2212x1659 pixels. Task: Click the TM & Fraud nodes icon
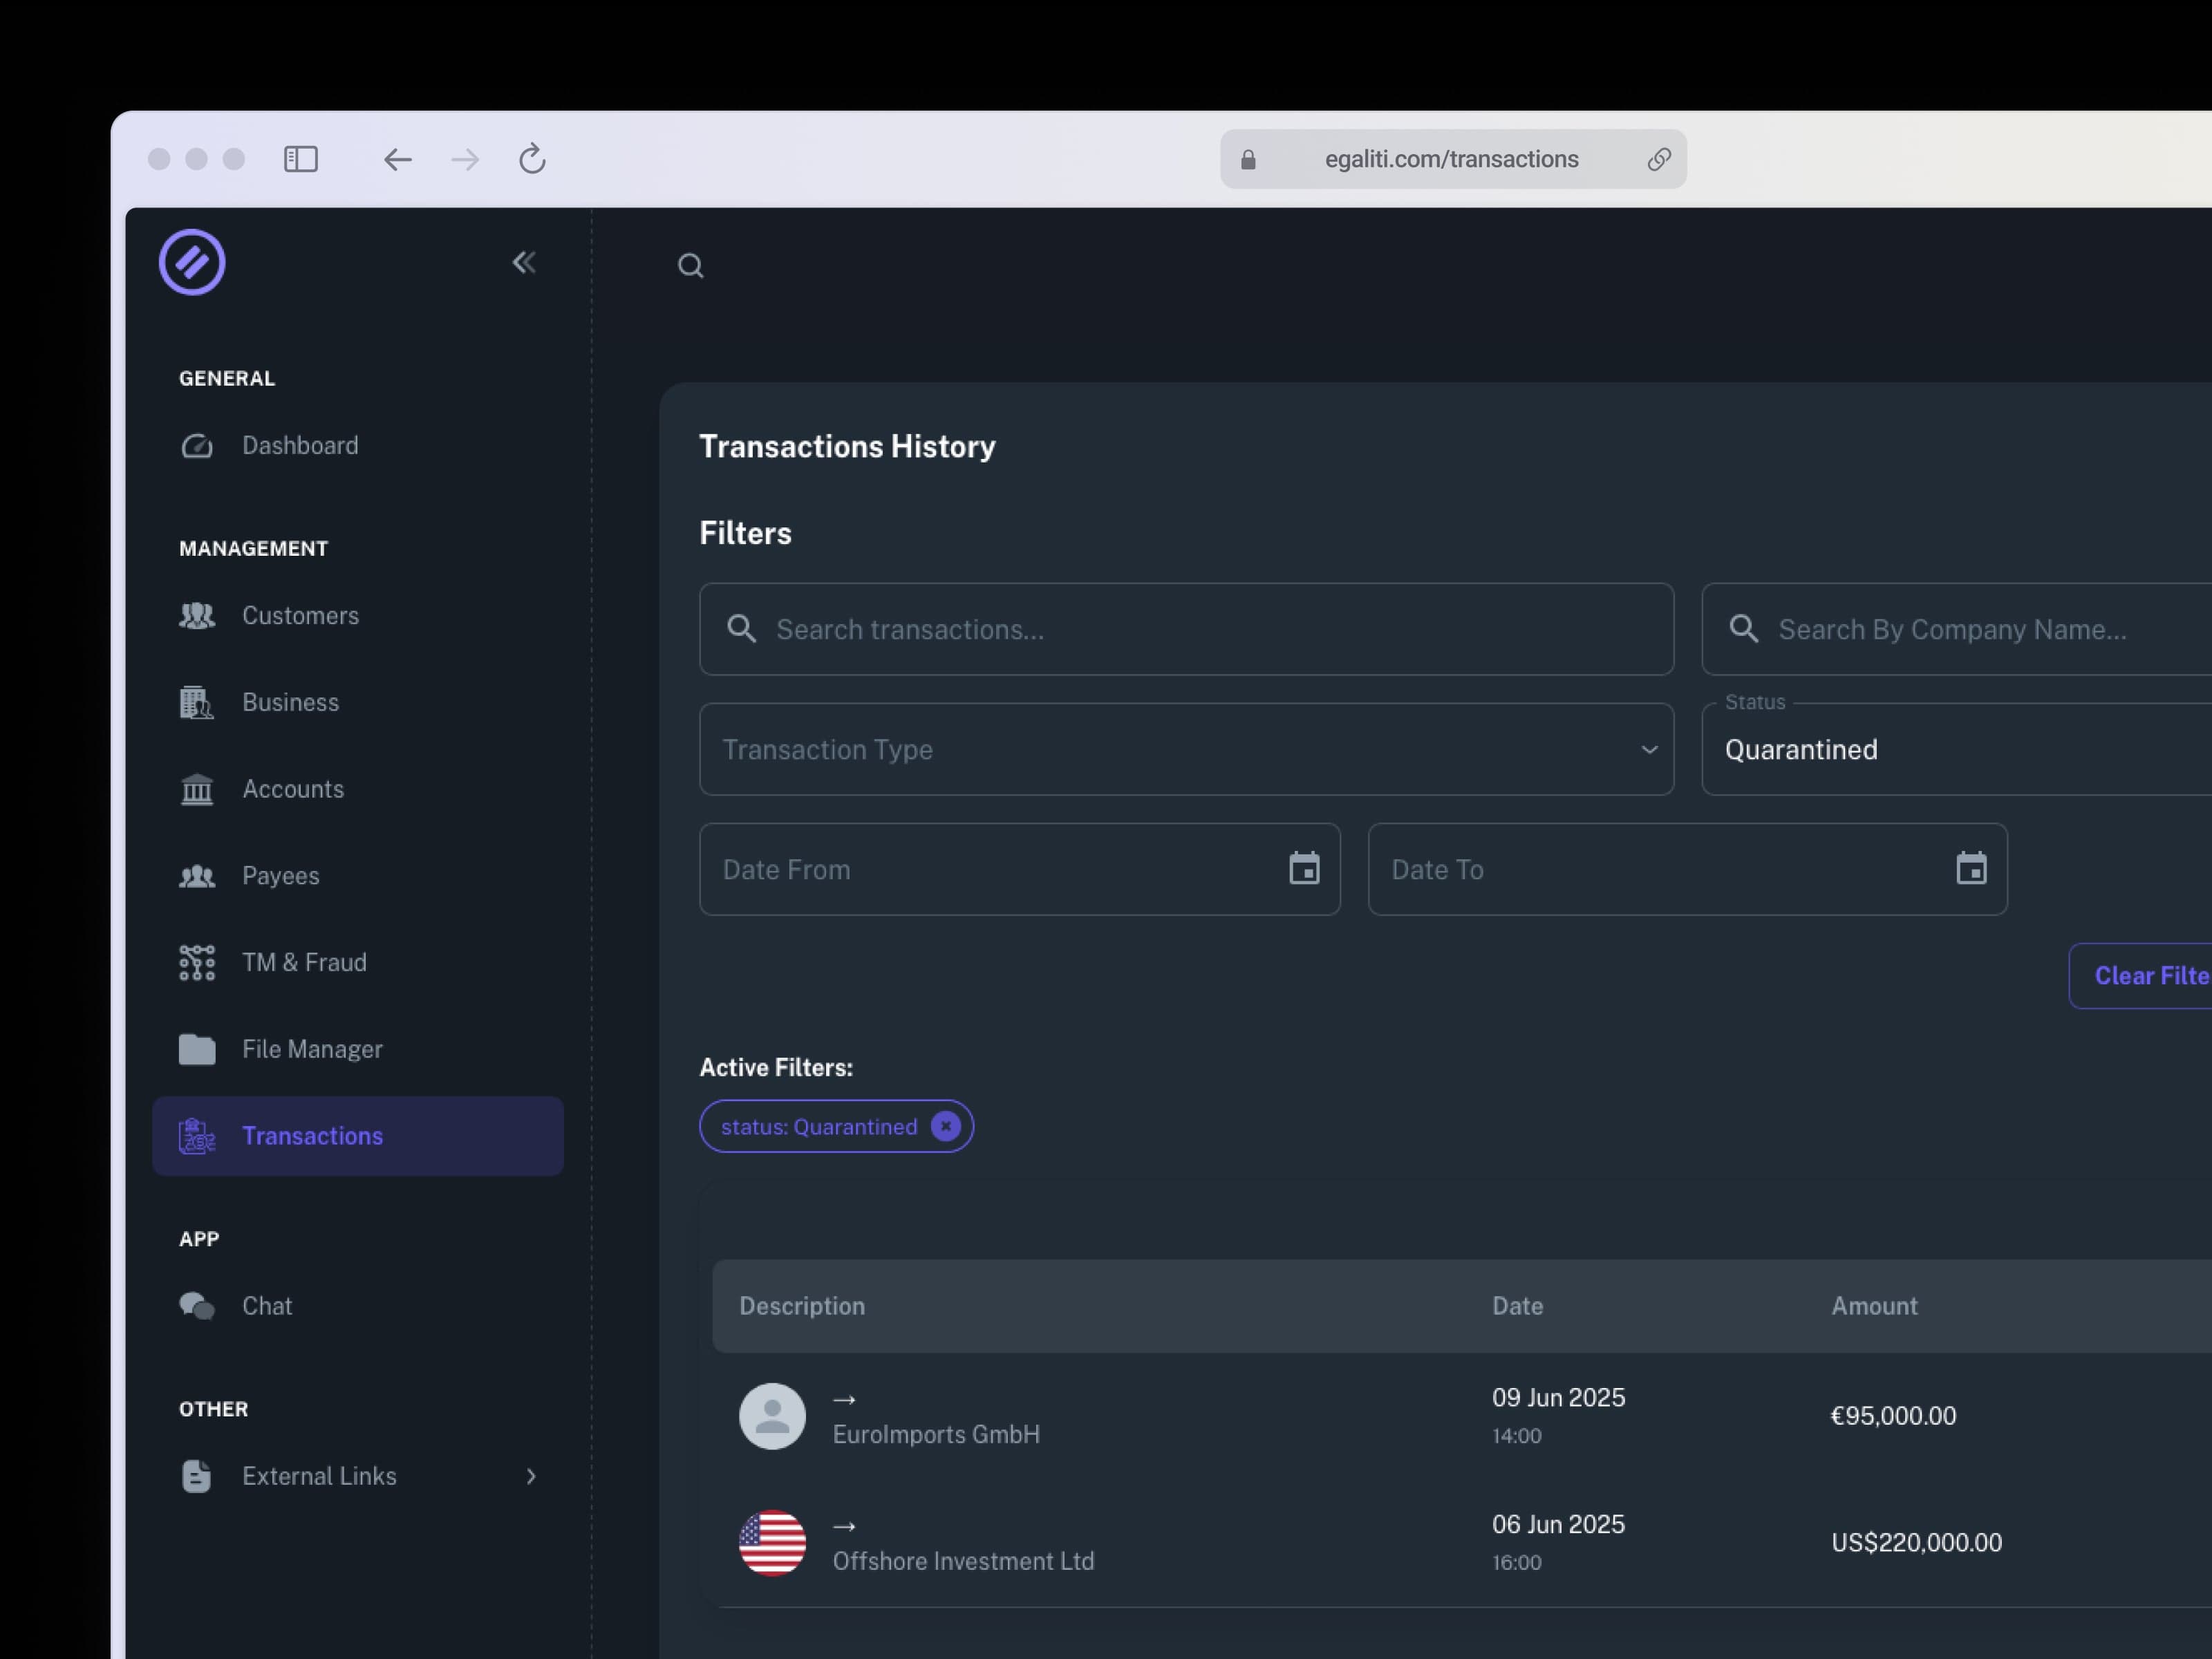pyautogui.click(x=197, y=963)
